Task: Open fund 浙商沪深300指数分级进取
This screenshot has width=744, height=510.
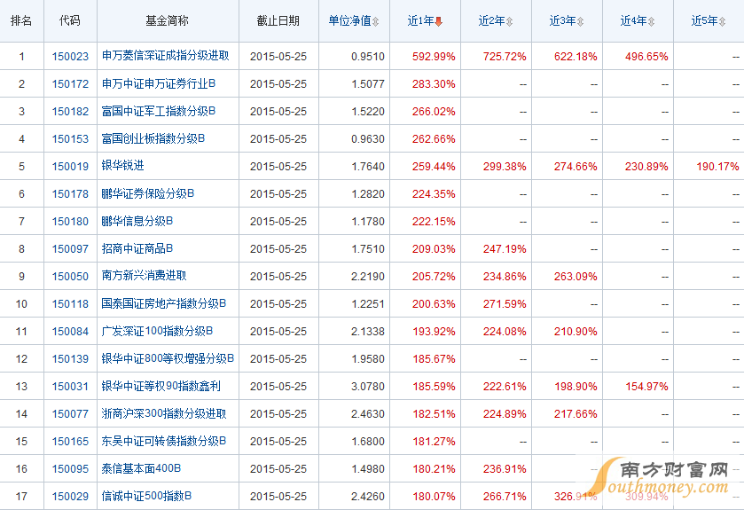Action: [164, 413]
